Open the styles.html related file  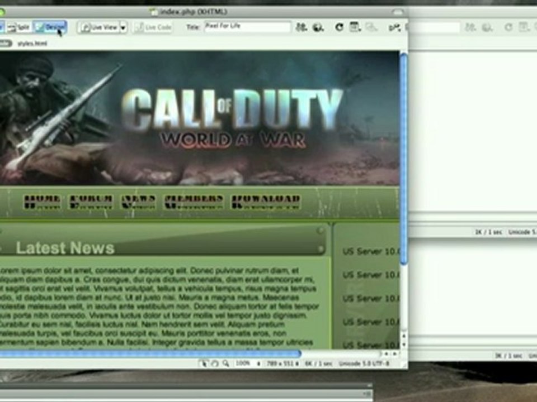(32, 44)
